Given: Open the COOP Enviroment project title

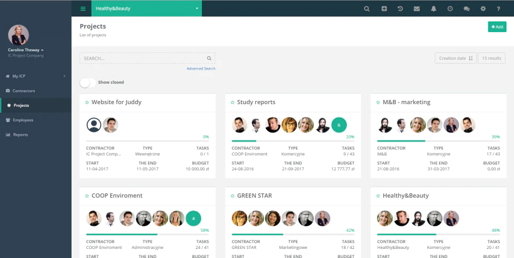Looking at the screenshot, I should point(117,196).
